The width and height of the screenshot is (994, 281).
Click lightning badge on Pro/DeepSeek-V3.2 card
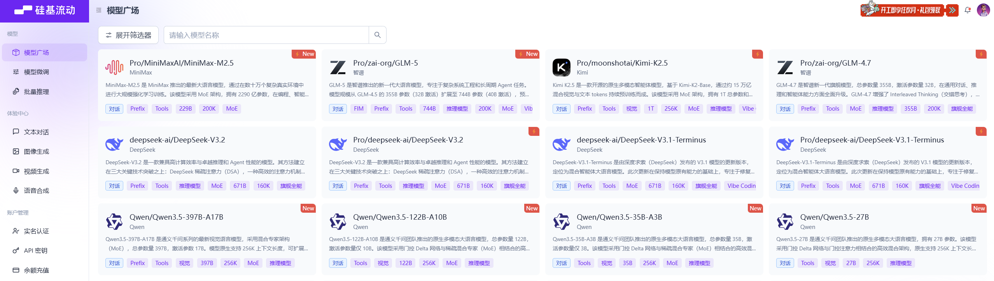coord(534,131)
